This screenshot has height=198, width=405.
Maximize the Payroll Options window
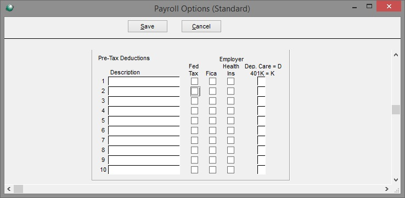click(369, 6)
